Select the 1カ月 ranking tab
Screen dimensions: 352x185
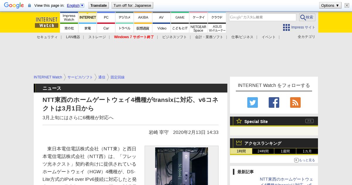pos(307,151)
